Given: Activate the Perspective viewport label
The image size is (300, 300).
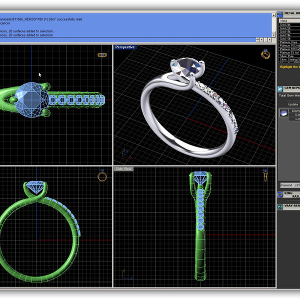Looking at the screenshot, I should coord(124,47).
